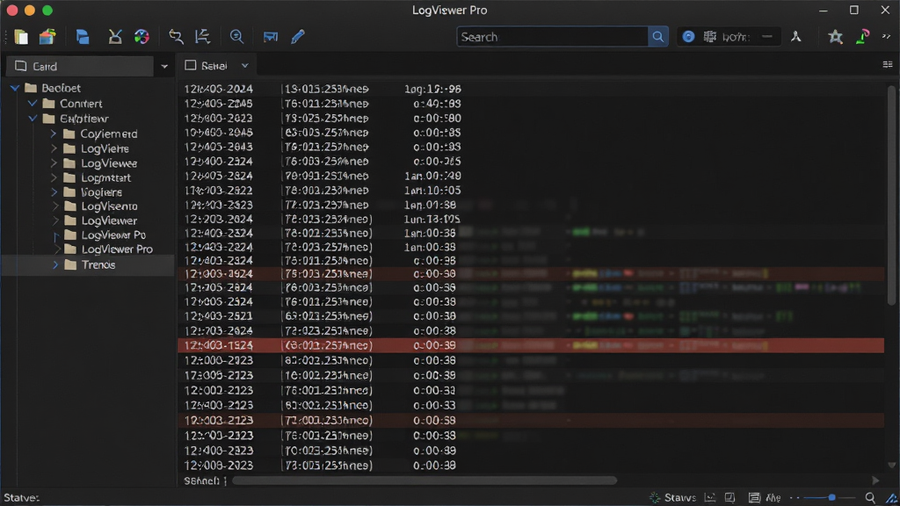Click the blue flag bookmark icon
The image size is (900, 506).
pos(271,37)
